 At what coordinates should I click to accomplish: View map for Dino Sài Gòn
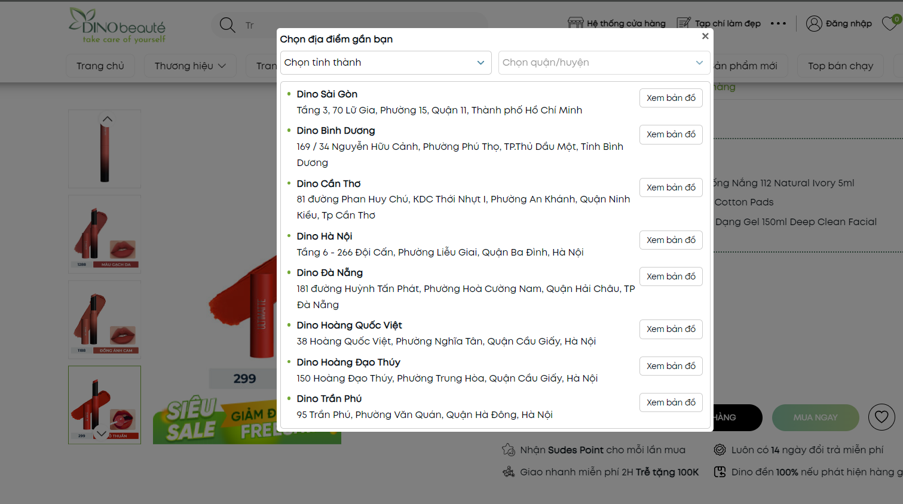tap(671, 98)
